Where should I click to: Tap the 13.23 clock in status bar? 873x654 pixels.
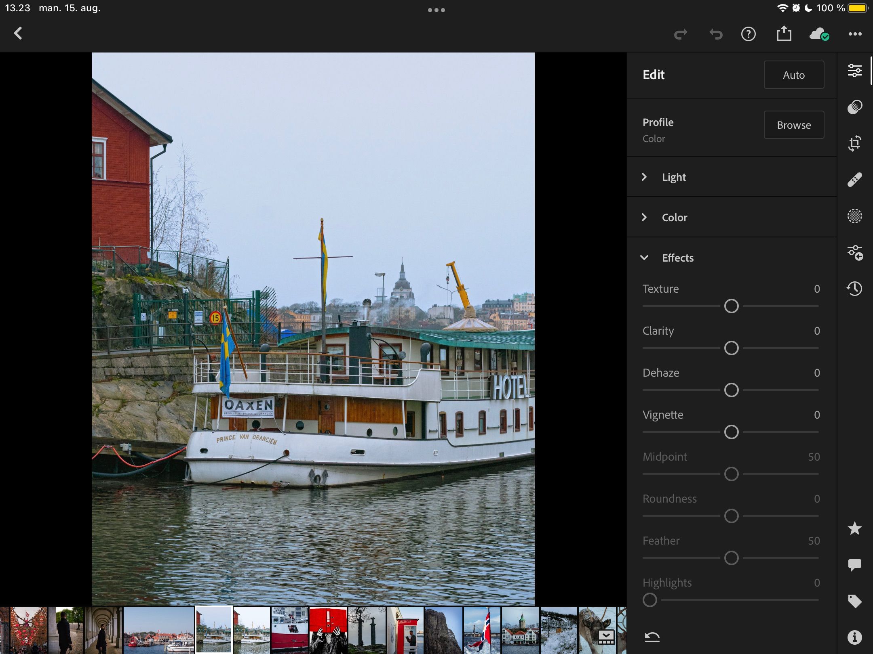[x=17, y=8]
